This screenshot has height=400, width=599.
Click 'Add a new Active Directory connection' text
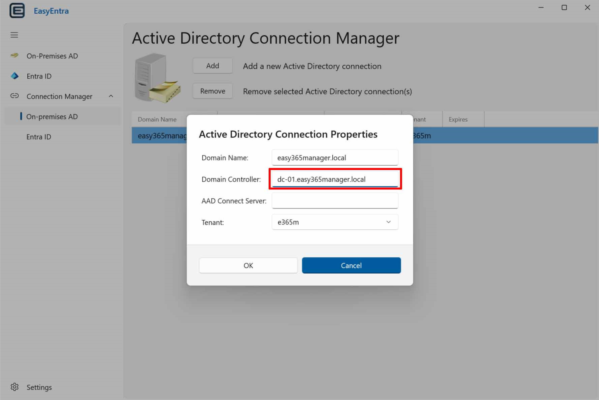pos(312,66)
